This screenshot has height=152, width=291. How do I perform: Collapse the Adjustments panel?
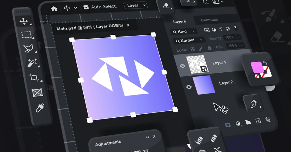pyautogui.click(x=148, y=137)
